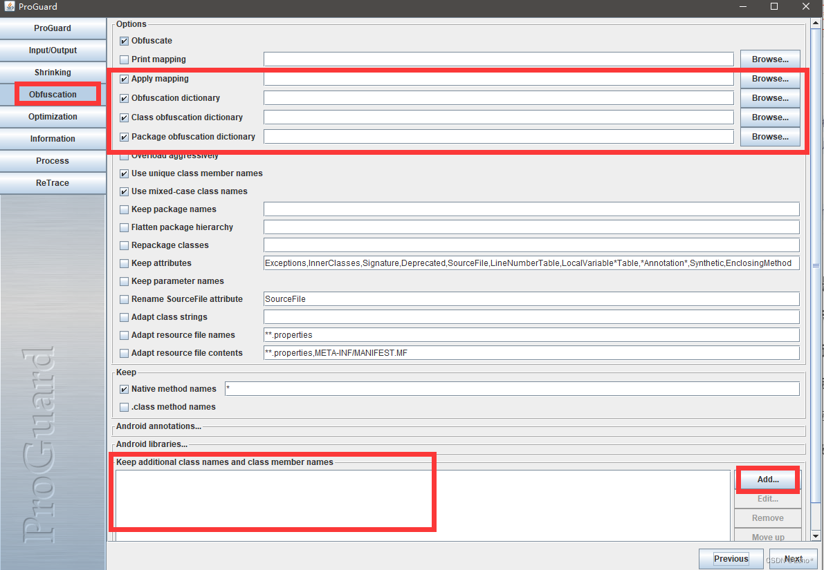Focus the Package obfuscation dictionary field
Viewport: 824px width, 570px height.
click(499, 137)
